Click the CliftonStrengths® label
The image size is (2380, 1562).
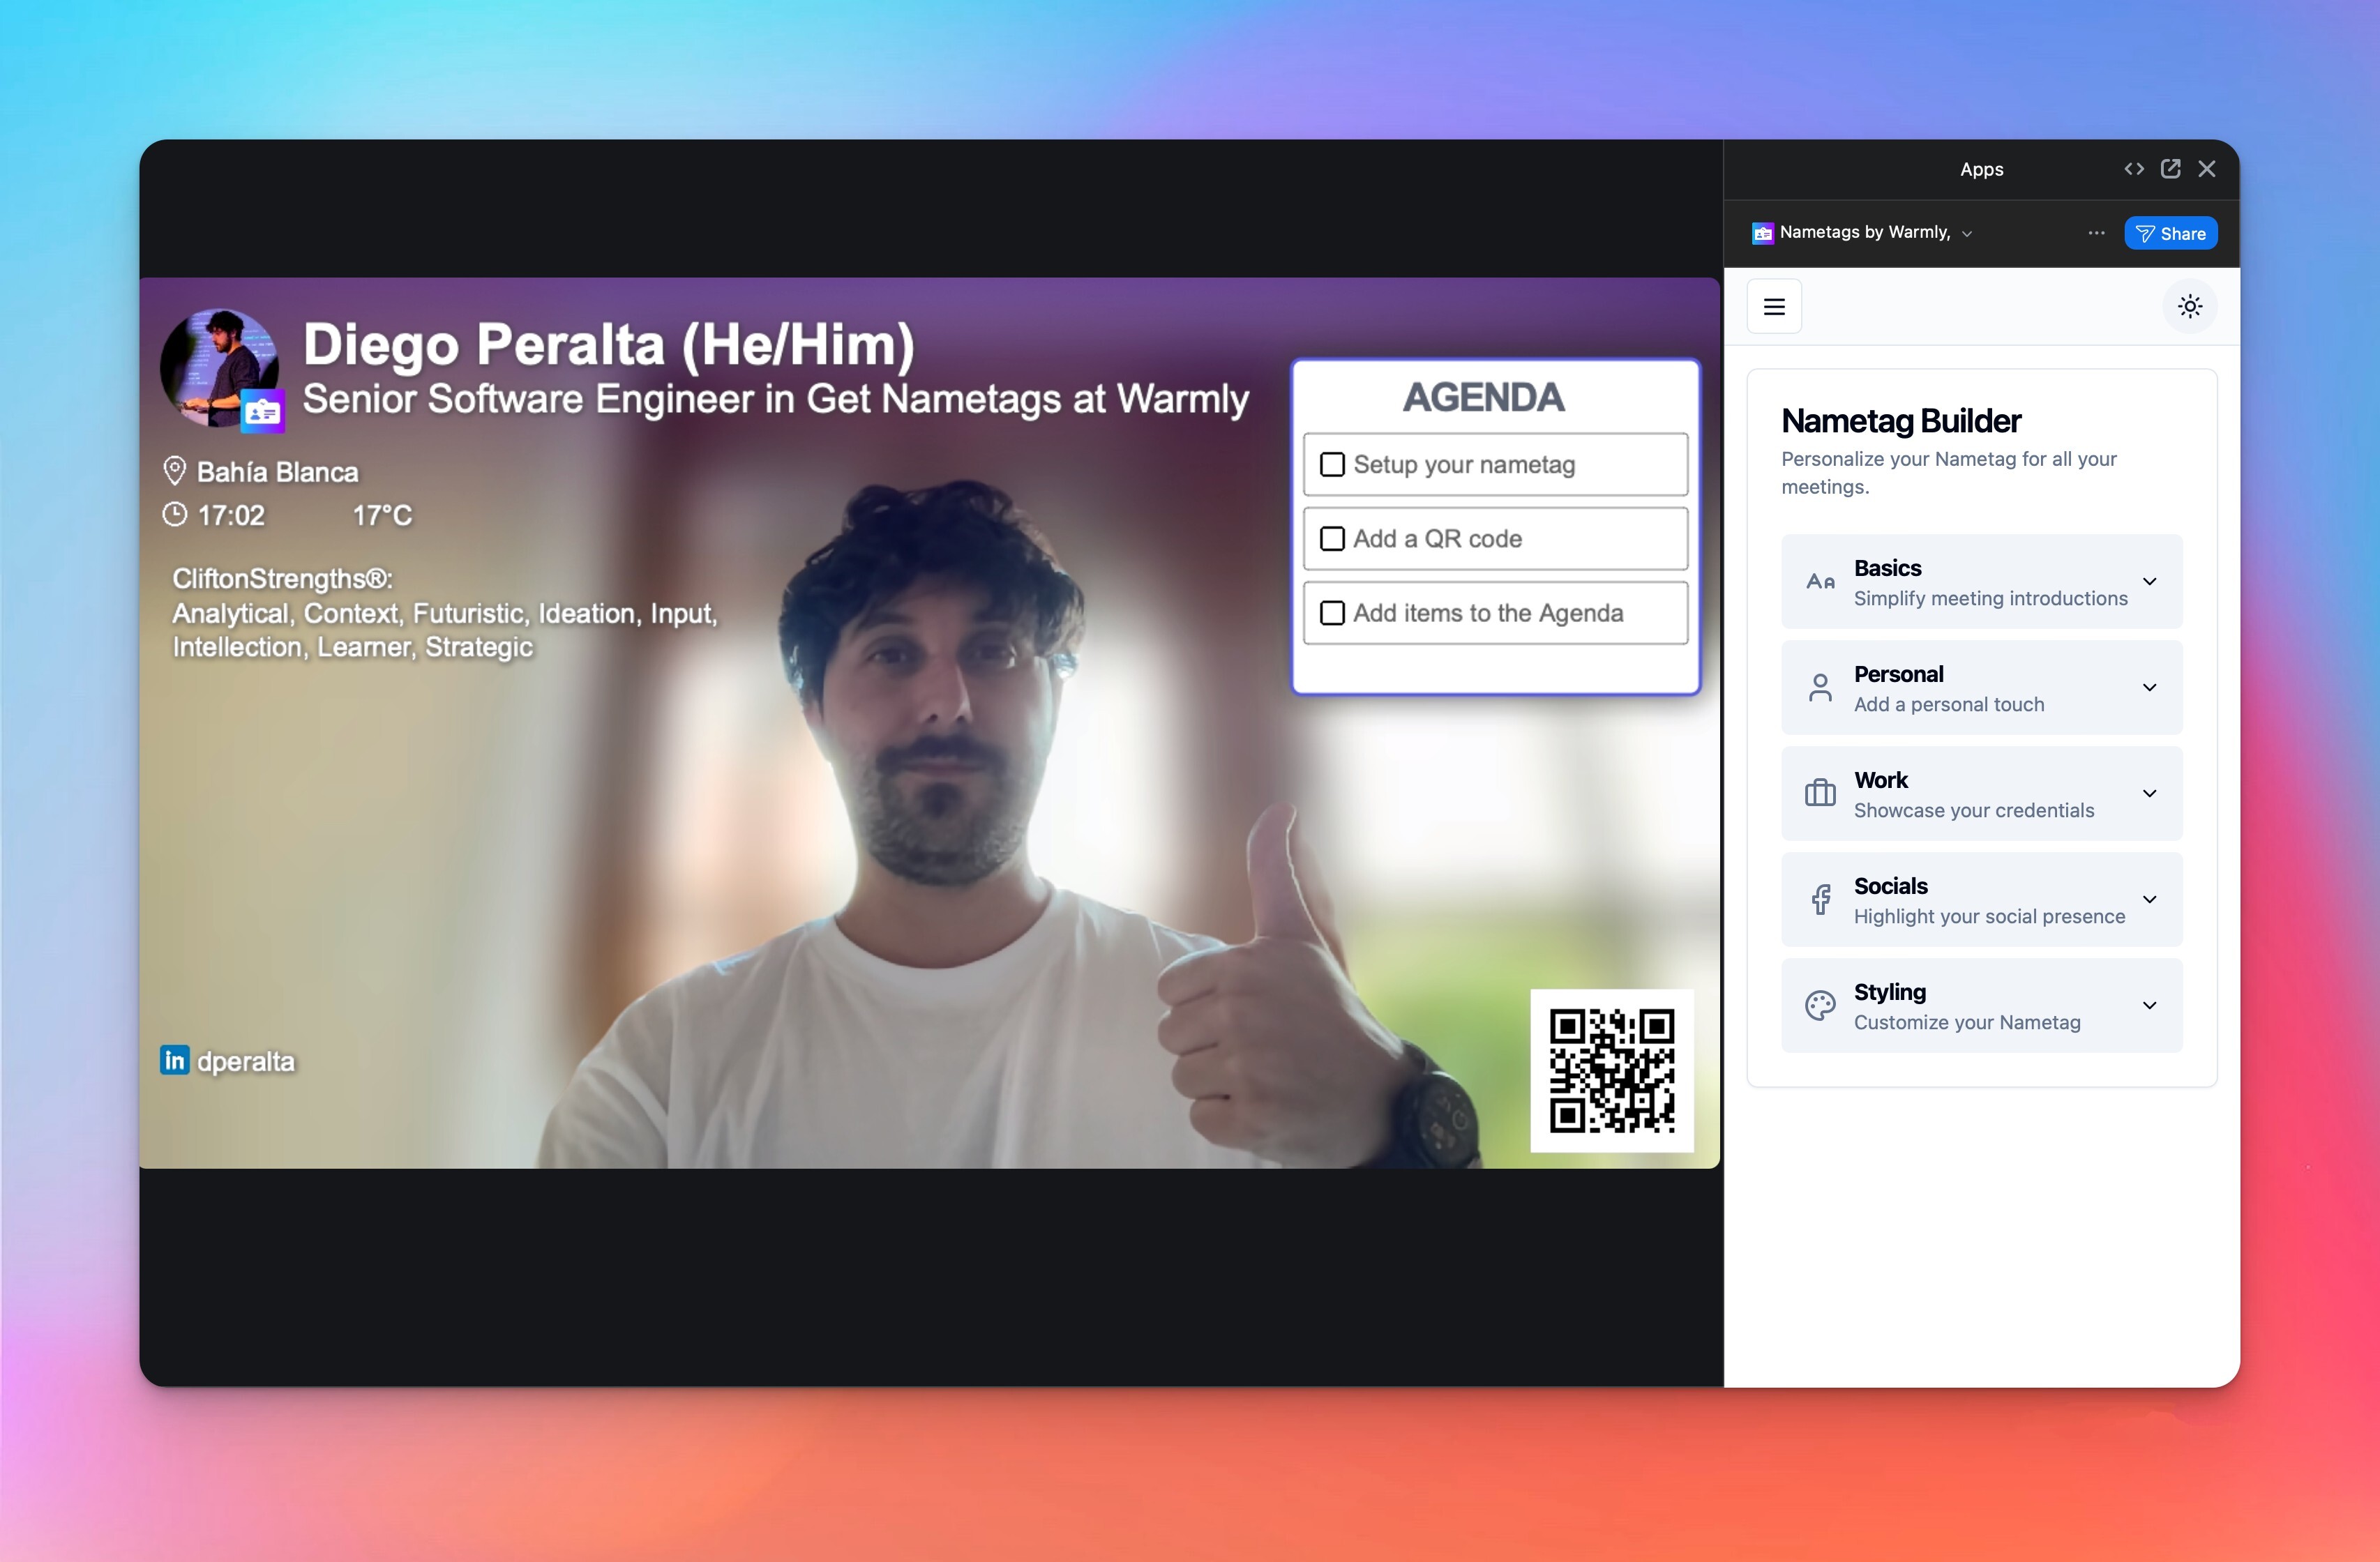283,579
